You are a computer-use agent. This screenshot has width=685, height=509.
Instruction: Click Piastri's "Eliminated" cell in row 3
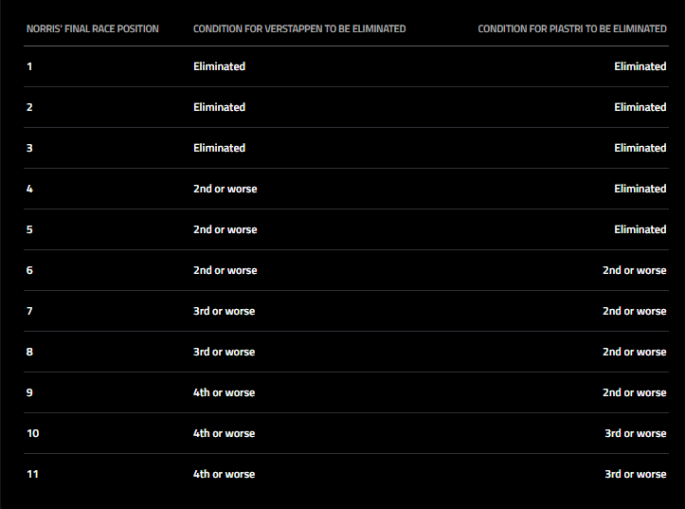tap(640, 148)
